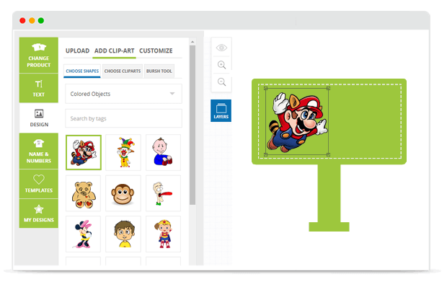Minimize the window with yellow button
The image size is (447, 282).
32,20
